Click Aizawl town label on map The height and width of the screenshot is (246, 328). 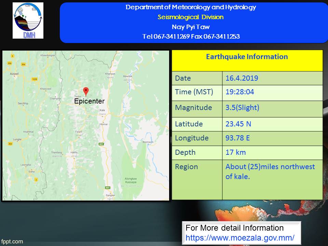pos(14,74)
